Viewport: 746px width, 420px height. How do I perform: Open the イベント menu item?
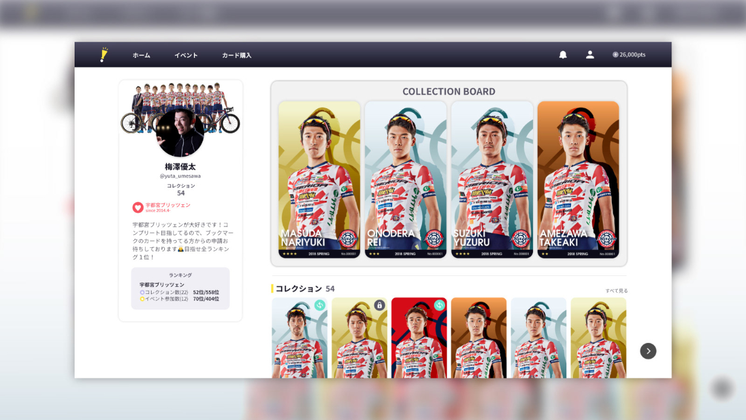(186, 56)
